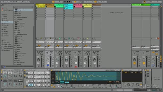Select 1-Shot mode in Simpler

[53, 78]
